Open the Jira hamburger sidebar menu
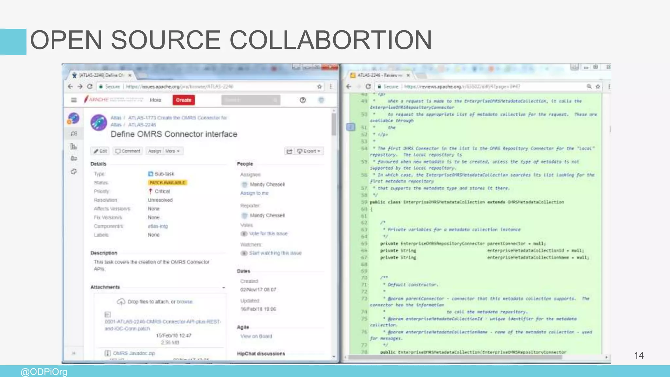The height and width of the screenshot is (377, 670). point(74,100)
